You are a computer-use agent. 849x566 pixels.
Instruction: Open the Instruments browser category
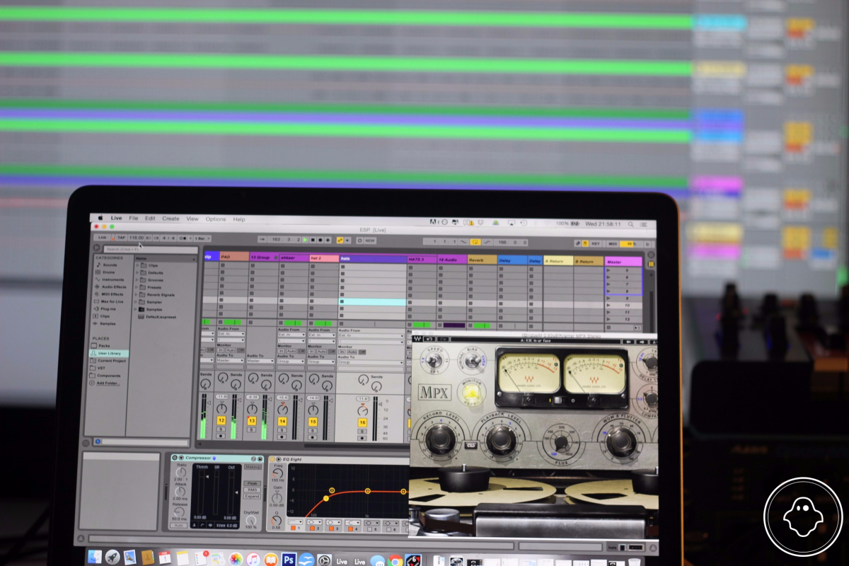point(110,279)
